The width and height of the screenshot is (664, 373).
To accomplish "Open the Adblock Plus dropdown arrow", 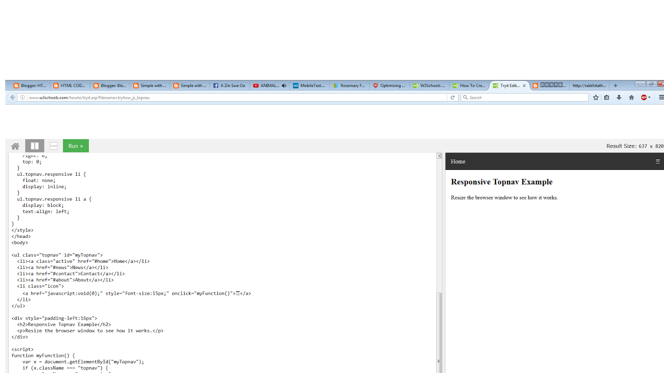I will (x=649, y=97).
